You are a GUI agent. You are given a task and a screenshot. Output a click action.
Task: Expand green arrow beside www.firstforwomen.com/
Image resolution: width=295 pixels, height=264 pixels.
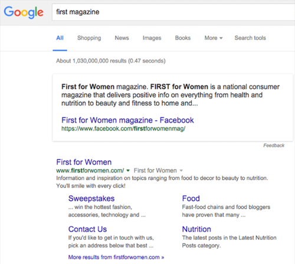[x=128, y=171]
